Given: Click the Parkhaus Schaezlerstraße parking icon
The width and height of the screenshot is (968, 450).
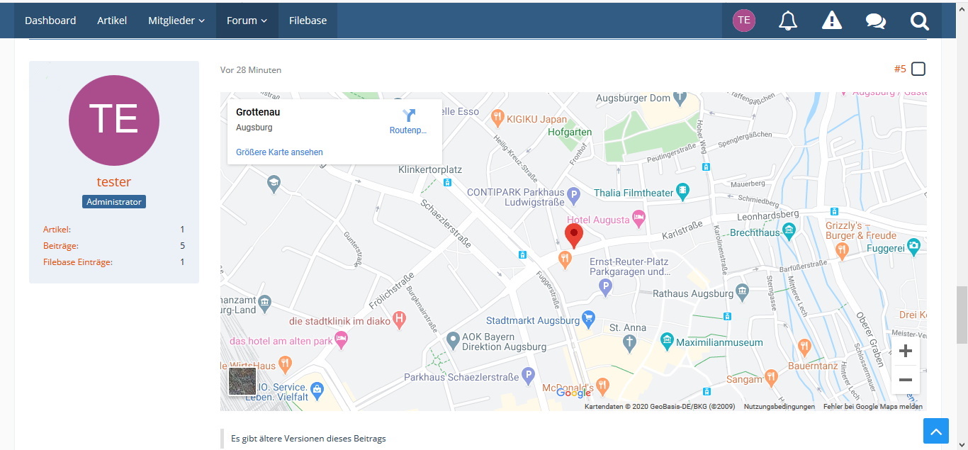Looking at the screenshot, I should (527, 375).
